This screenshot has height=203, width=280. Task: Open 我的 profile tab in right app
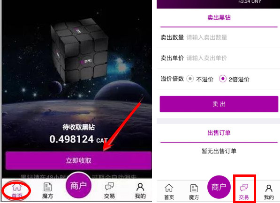tap(269, 192)
